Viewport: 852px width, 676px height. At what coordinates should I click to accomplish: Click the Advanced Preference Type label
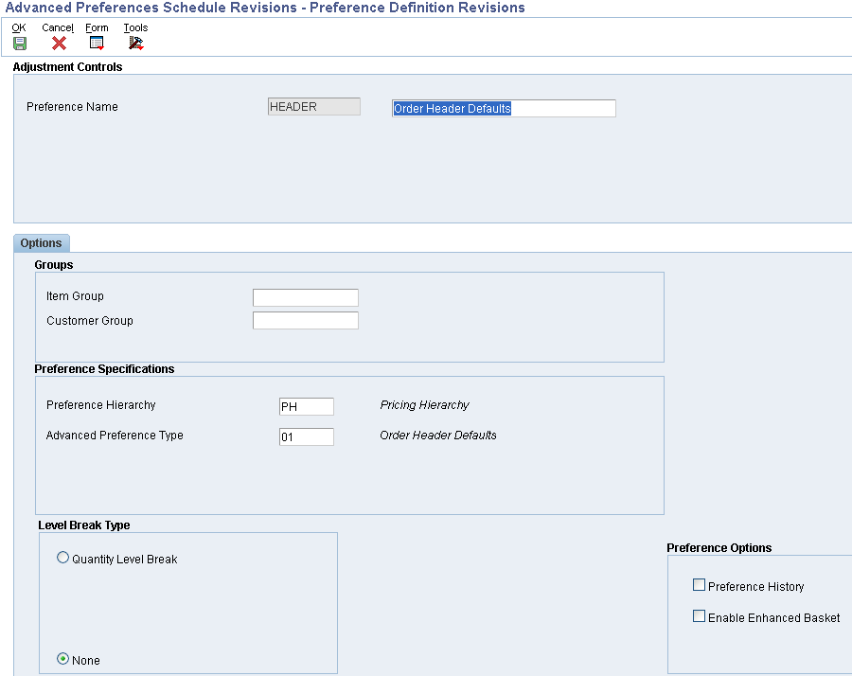point(115,436)
